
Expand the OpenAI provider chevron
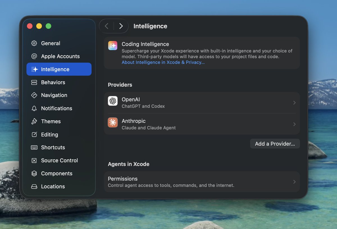(x=294, y=103)
